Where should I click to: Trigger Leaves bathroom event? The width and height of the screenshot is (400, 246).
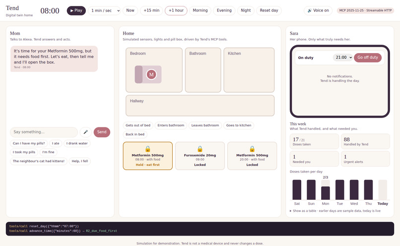[205, 125]
